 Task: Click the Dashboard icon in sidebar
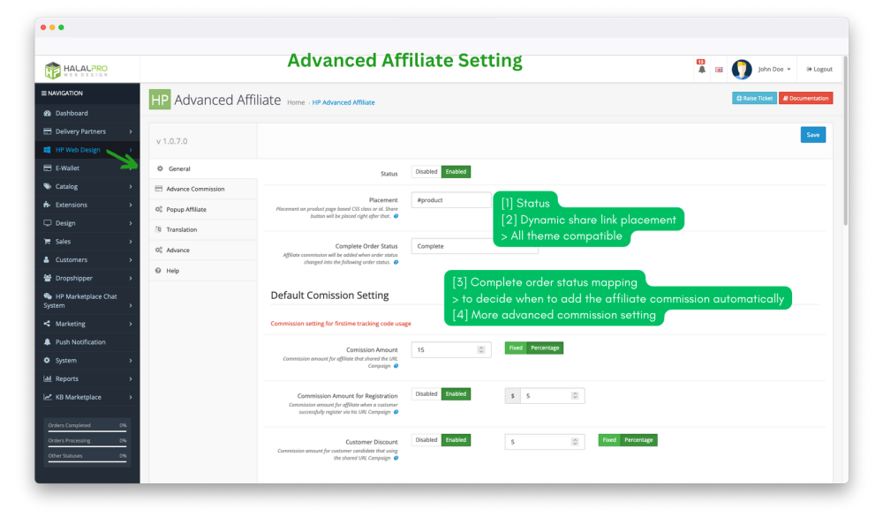(x=48, y=113)
